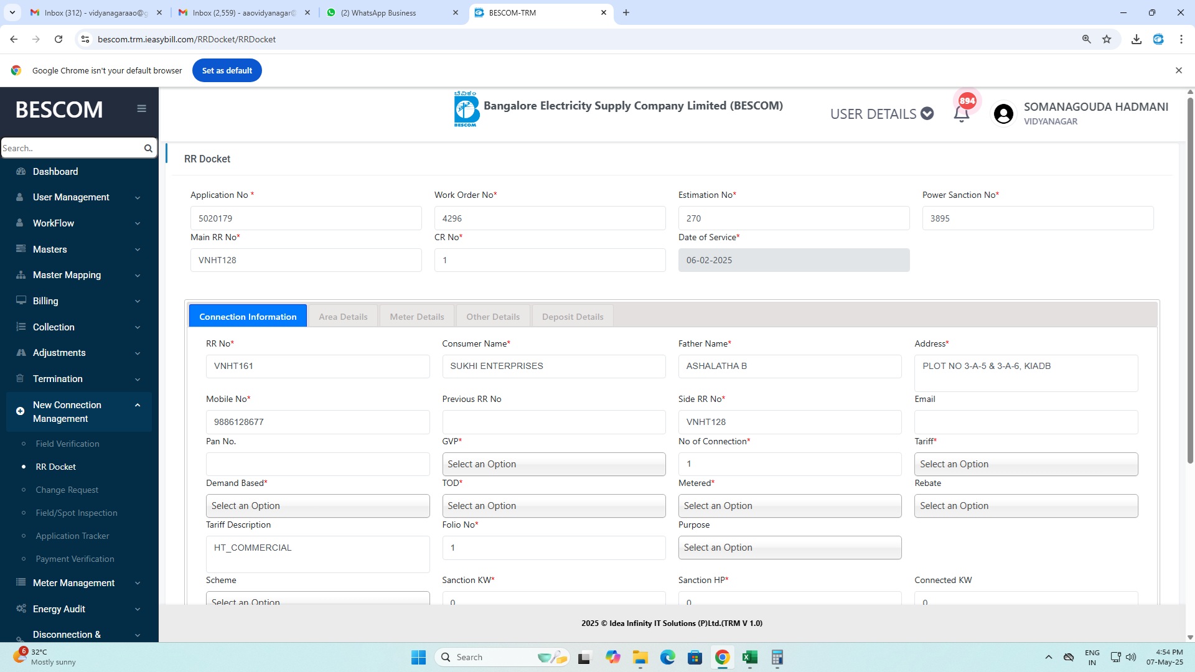
Task: Click the sidebar search magnifier icon
Action: click(148, 148)
